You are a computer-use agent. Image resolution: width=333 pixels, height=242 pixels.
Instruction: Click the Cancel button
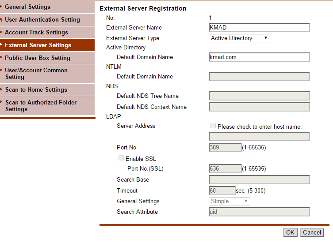coord(312,232)
